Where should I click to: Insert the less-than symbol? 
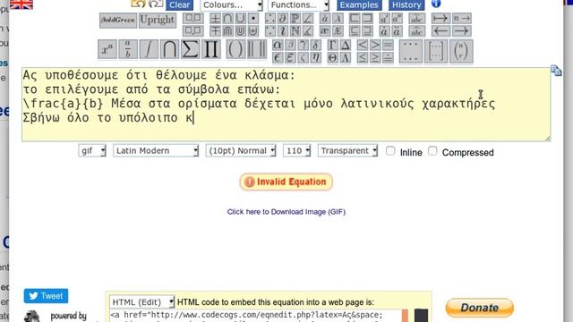(362, 46)
